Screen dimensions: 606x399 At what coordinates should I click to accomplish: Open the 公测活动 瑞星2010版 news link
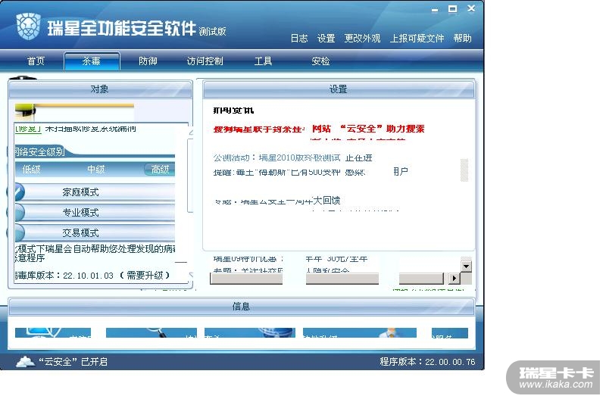click(x=292, y=157)
